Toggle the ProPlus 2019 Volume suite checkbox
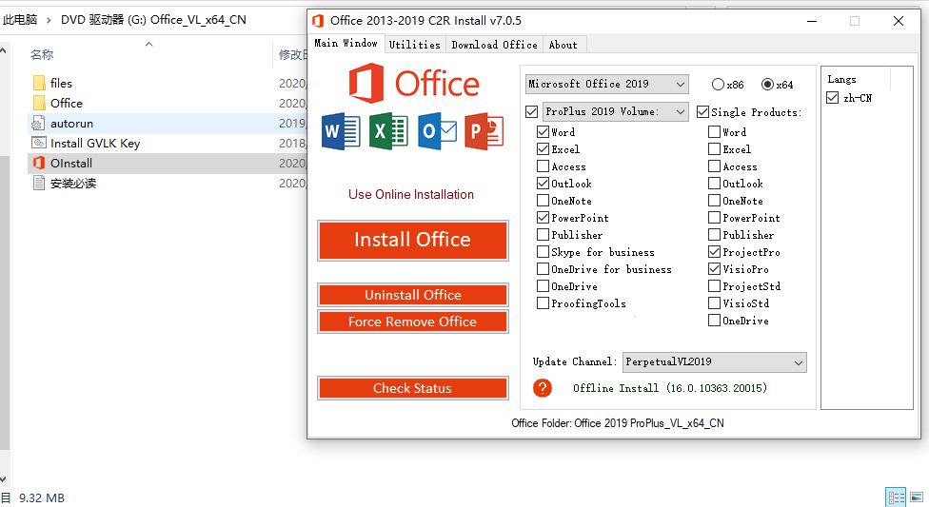This screenshot has height=507, width=929. [x=531, y=111]
